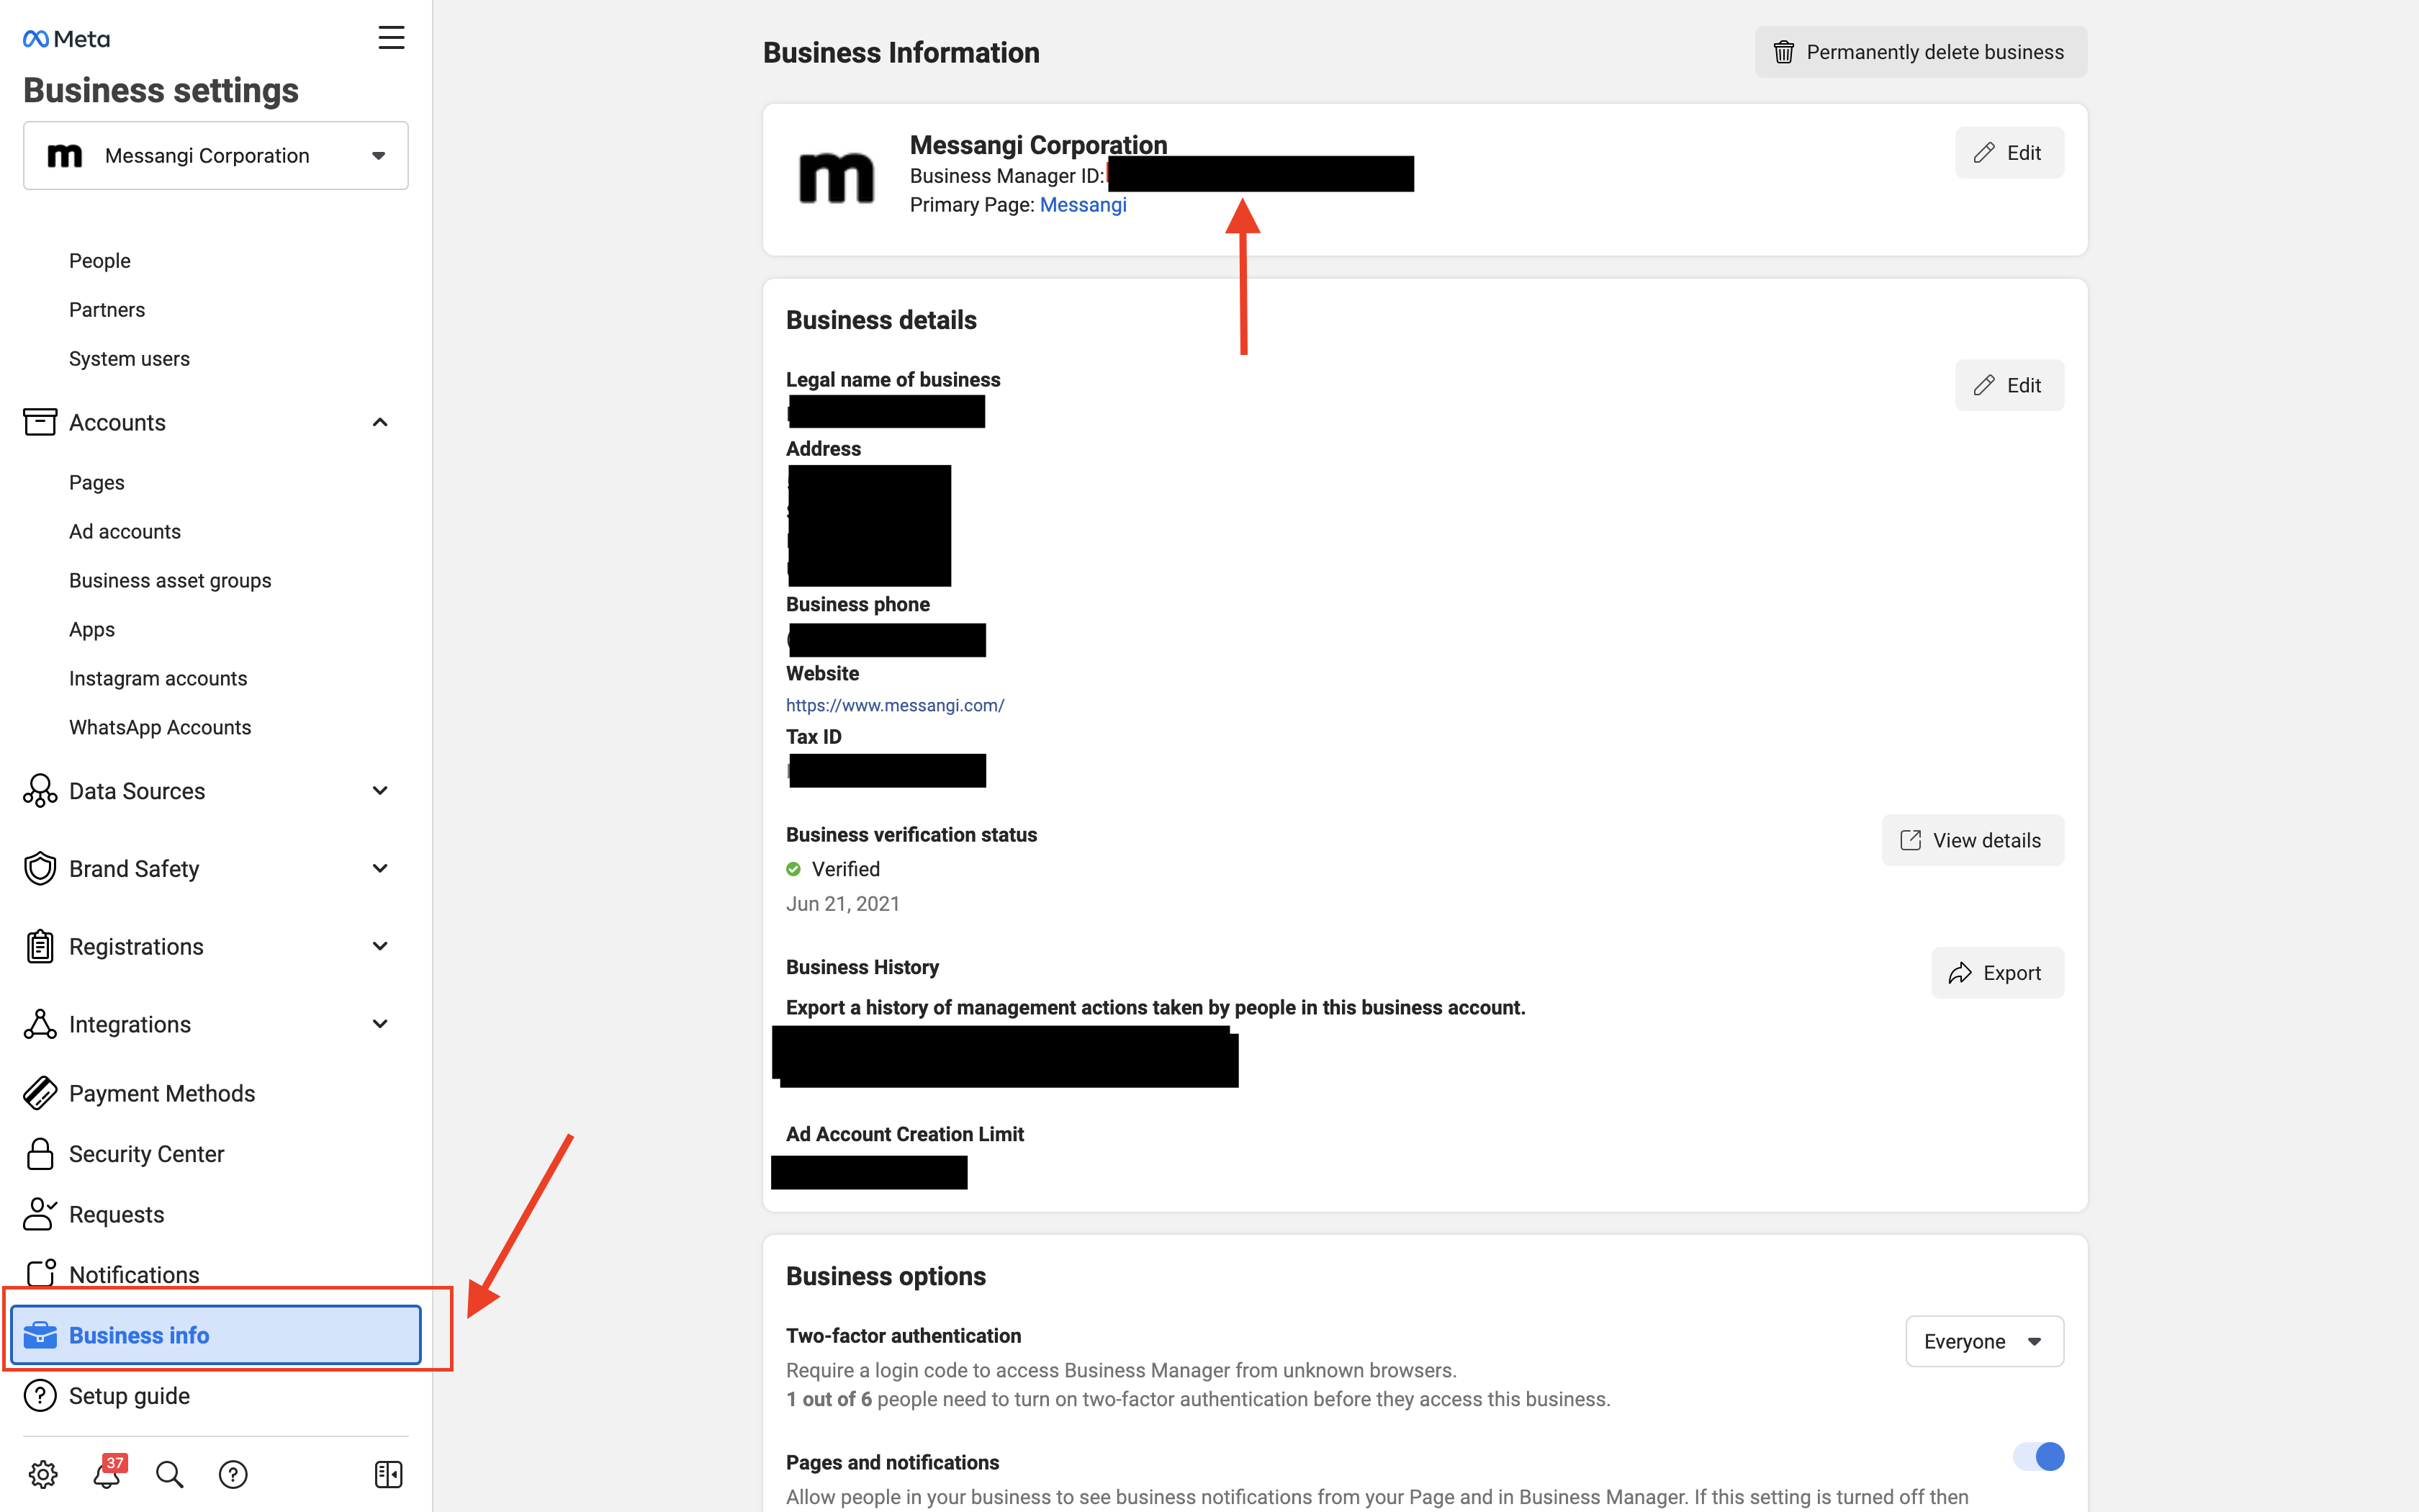Click the People sidebar icon
The height and width of the screenshot is (1512, 2419).
coord(99,259)
